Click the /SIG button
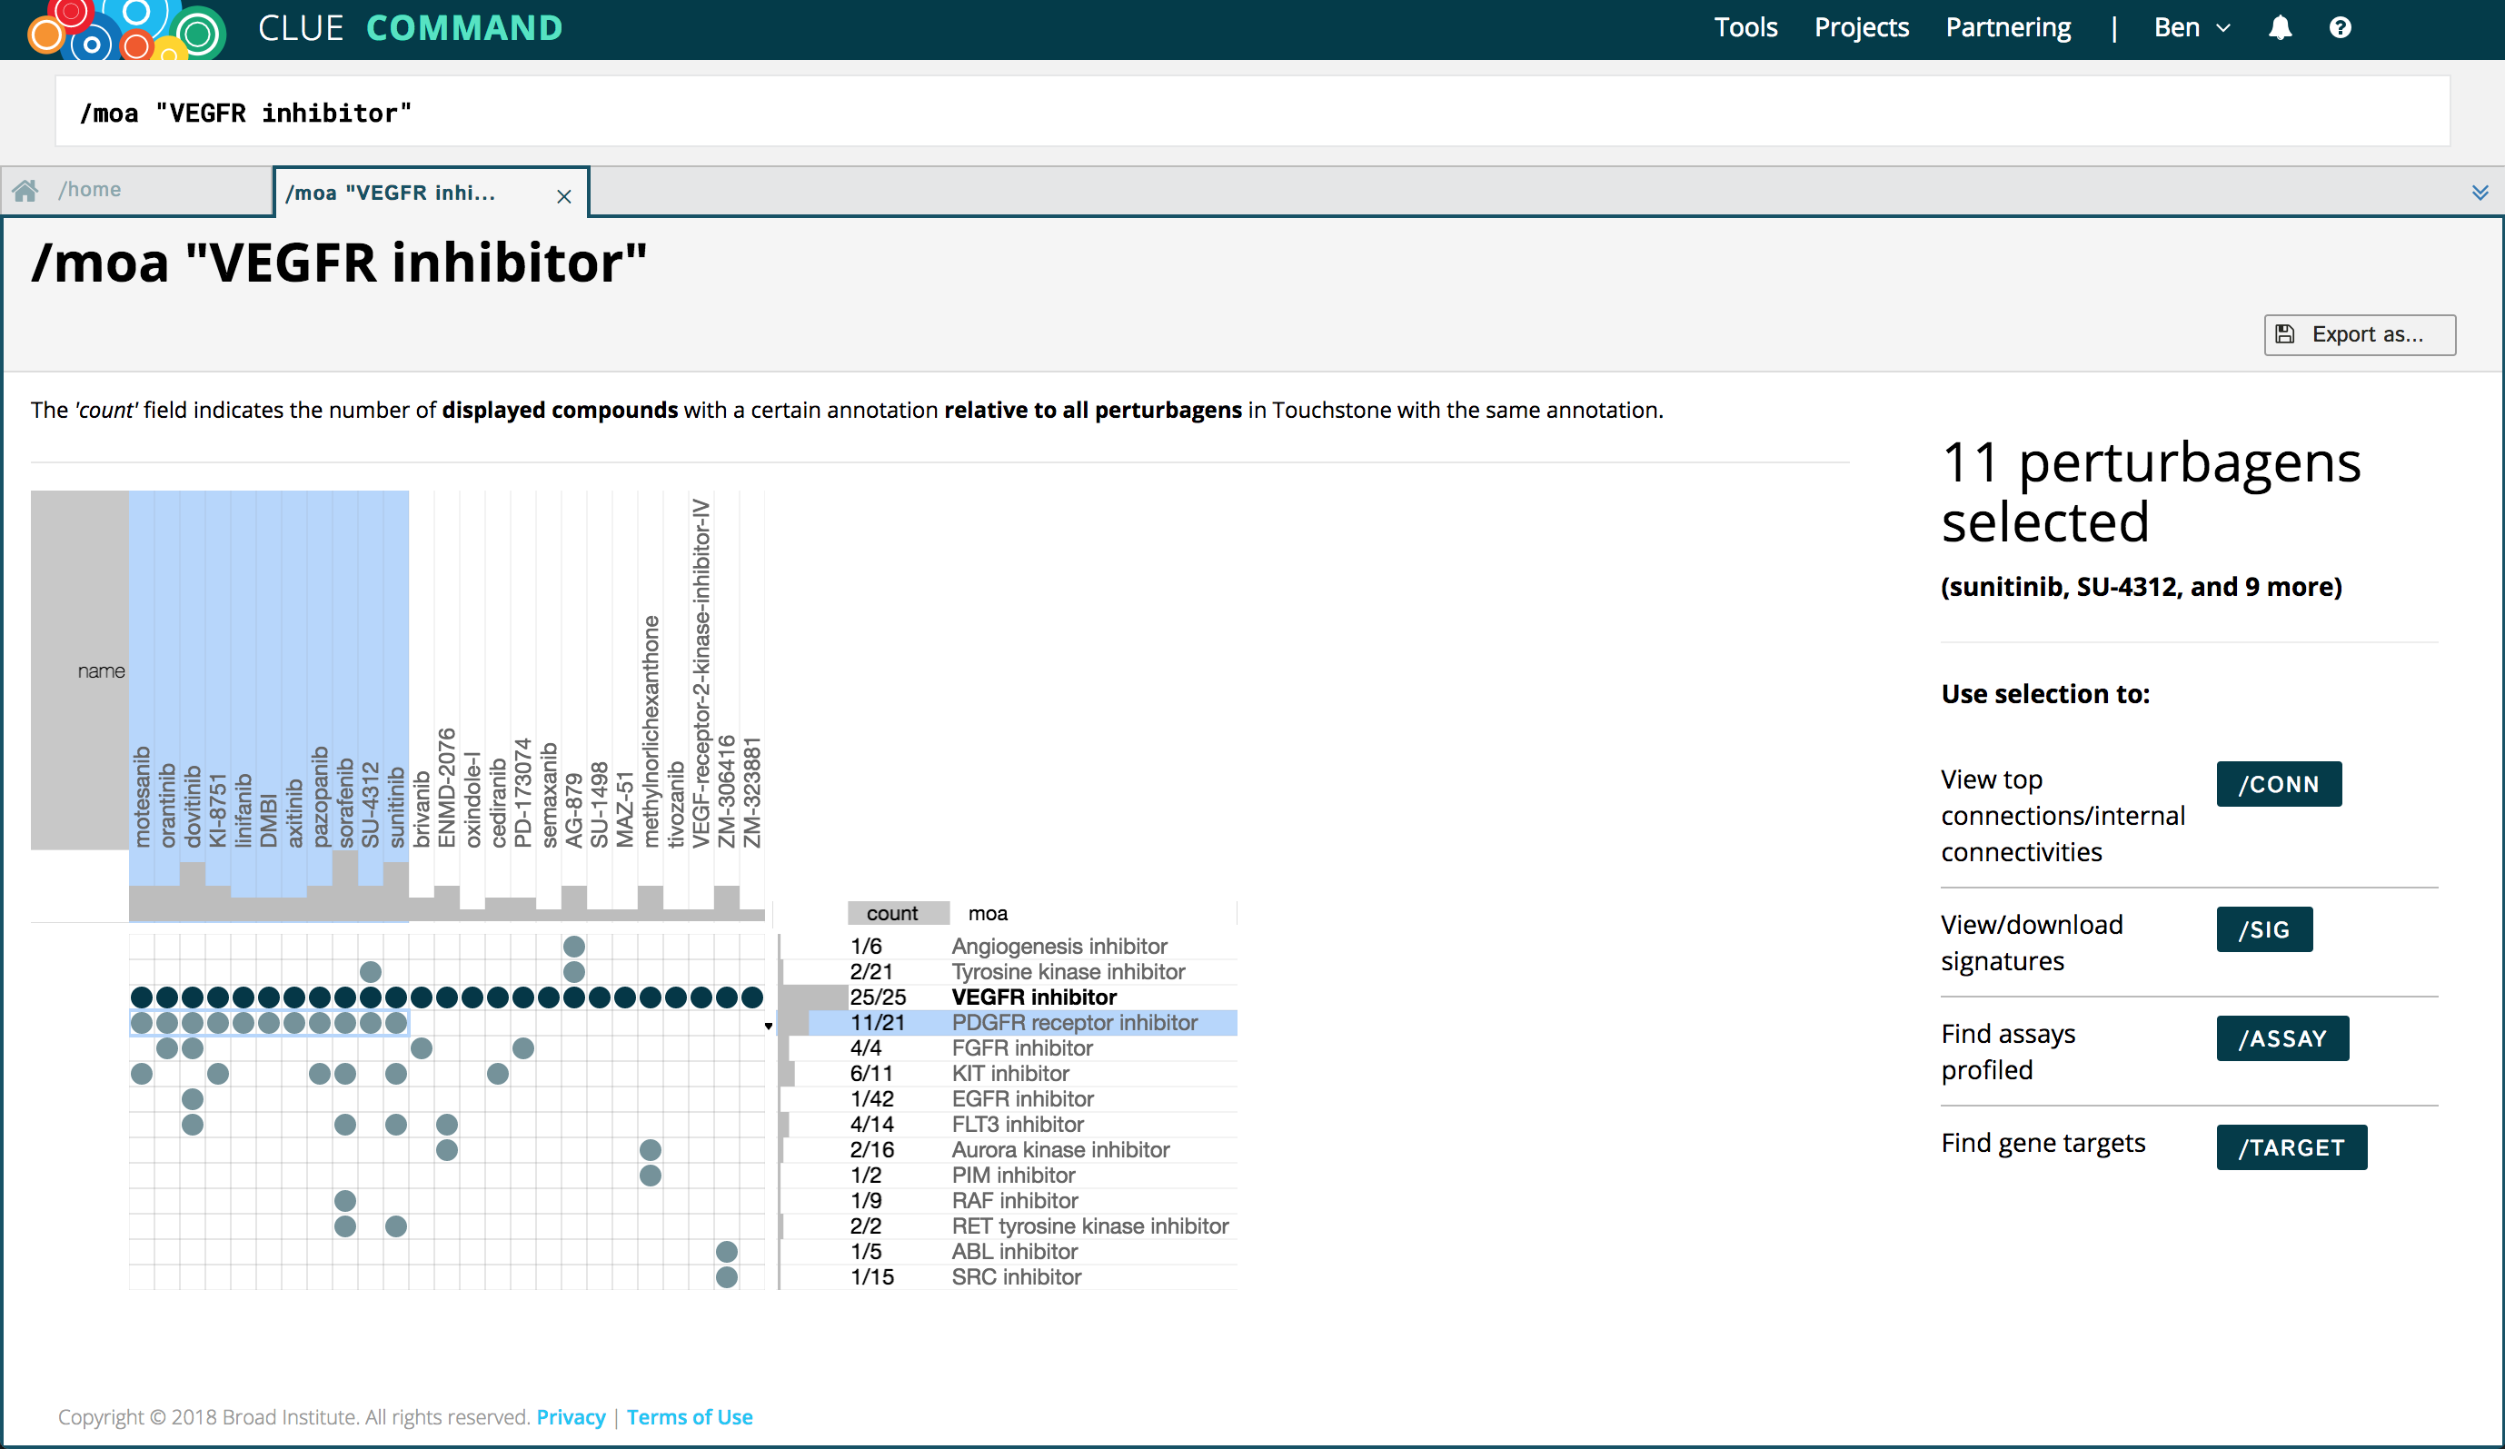The height and width of the screenshot is (1449, 2505). pos(2263,929)
